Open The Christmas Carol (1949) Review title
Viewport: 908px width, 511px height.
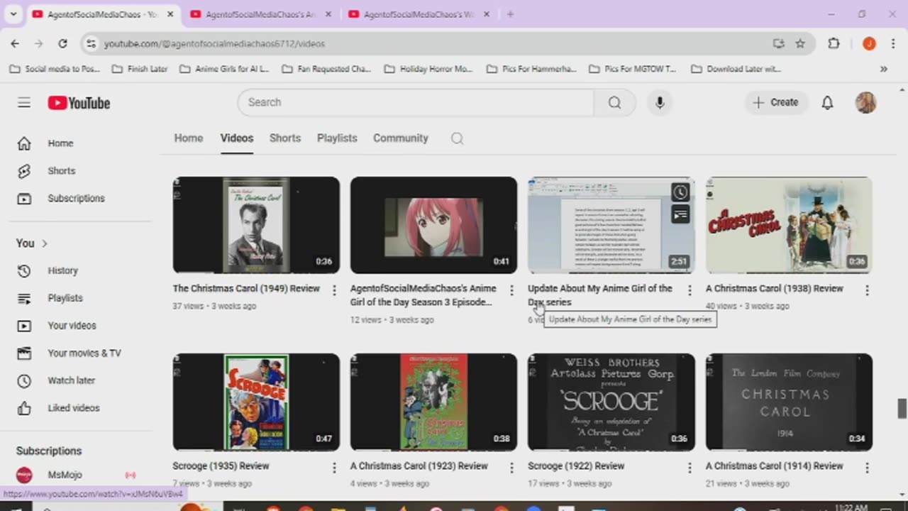tap(246, 289)
